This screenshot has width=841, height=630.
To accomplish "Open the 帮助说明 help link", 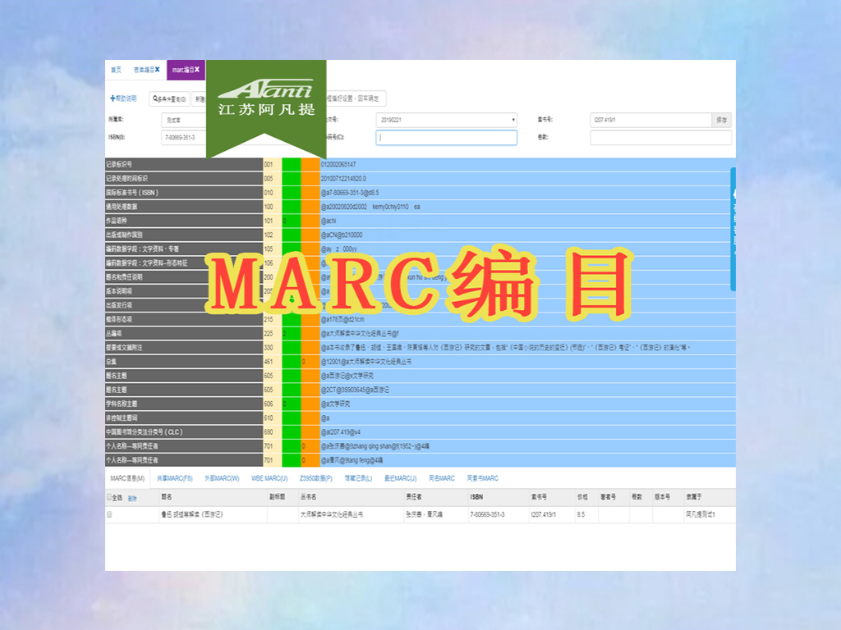I will click(126, 98).
